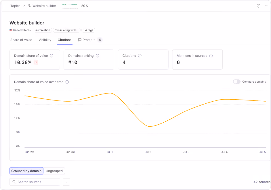Image resolution: width=271 pixels, height=190 pixels.
Task: Click the red downward trend arrow icon
Action: 36,62
